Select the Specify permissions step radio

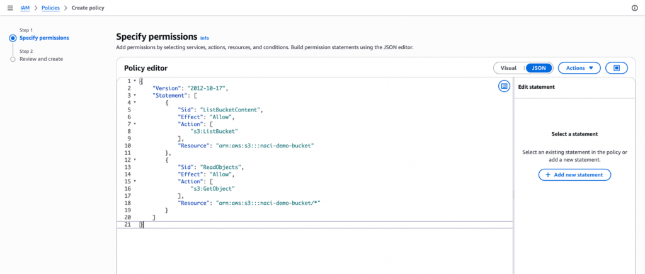13,38
